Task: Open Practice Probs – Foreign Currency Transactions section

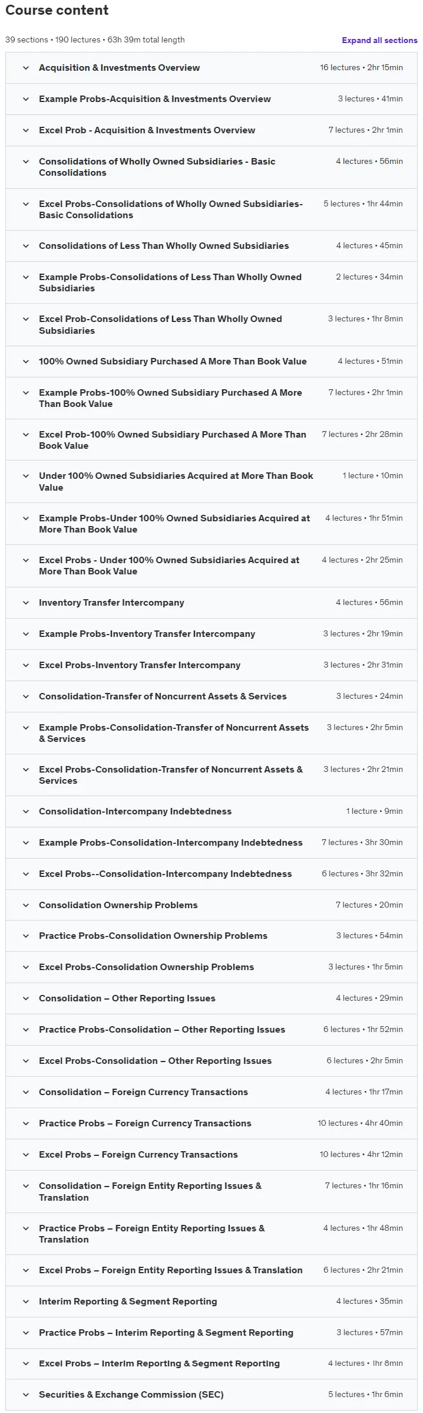Action: (211, 1123)
